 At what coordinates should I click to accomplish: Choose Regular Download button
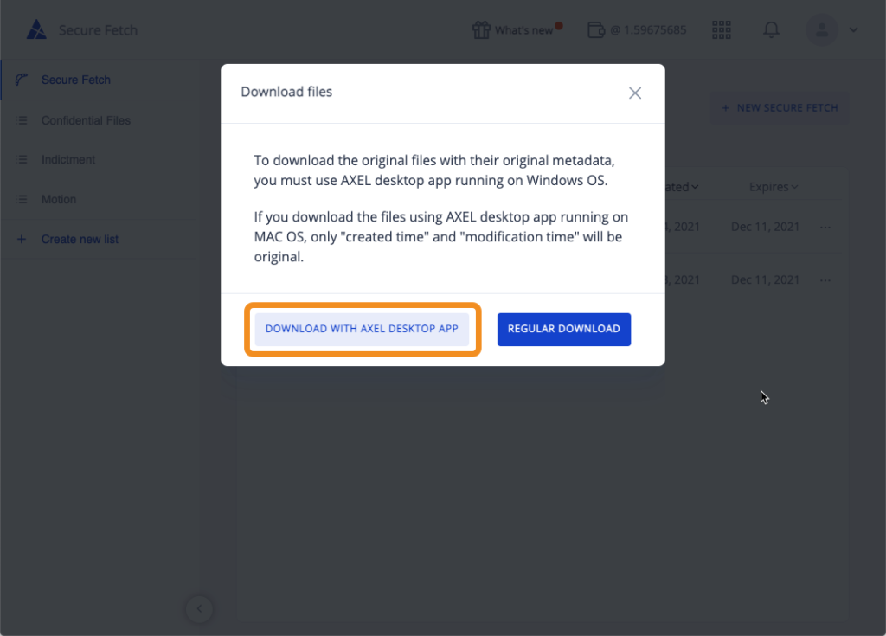[x=564, y=329]
